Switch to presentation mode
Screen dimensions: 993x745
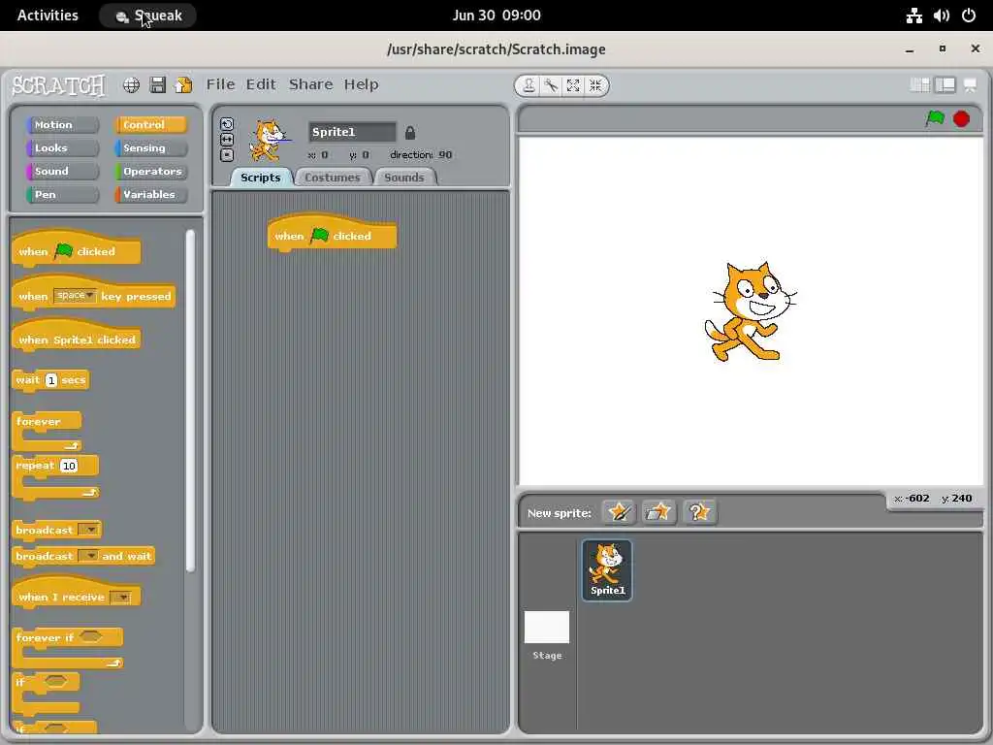(970, 85)
